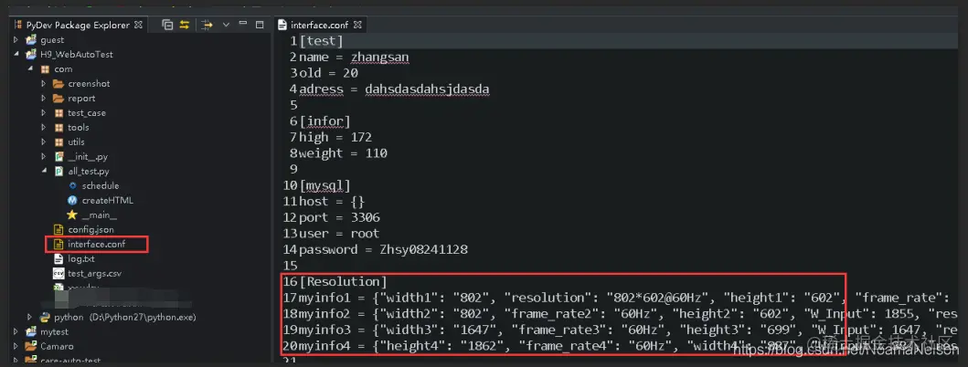Click the 'host = {}' line

click(x=332, y=201)
